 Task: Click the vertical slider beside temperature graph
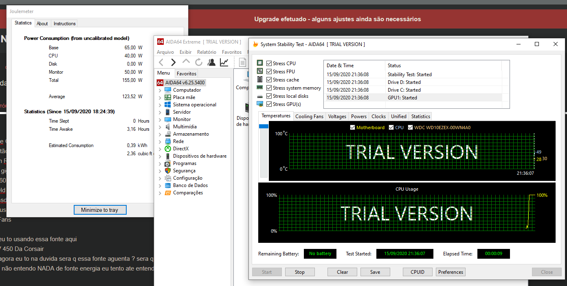[264, 151]
